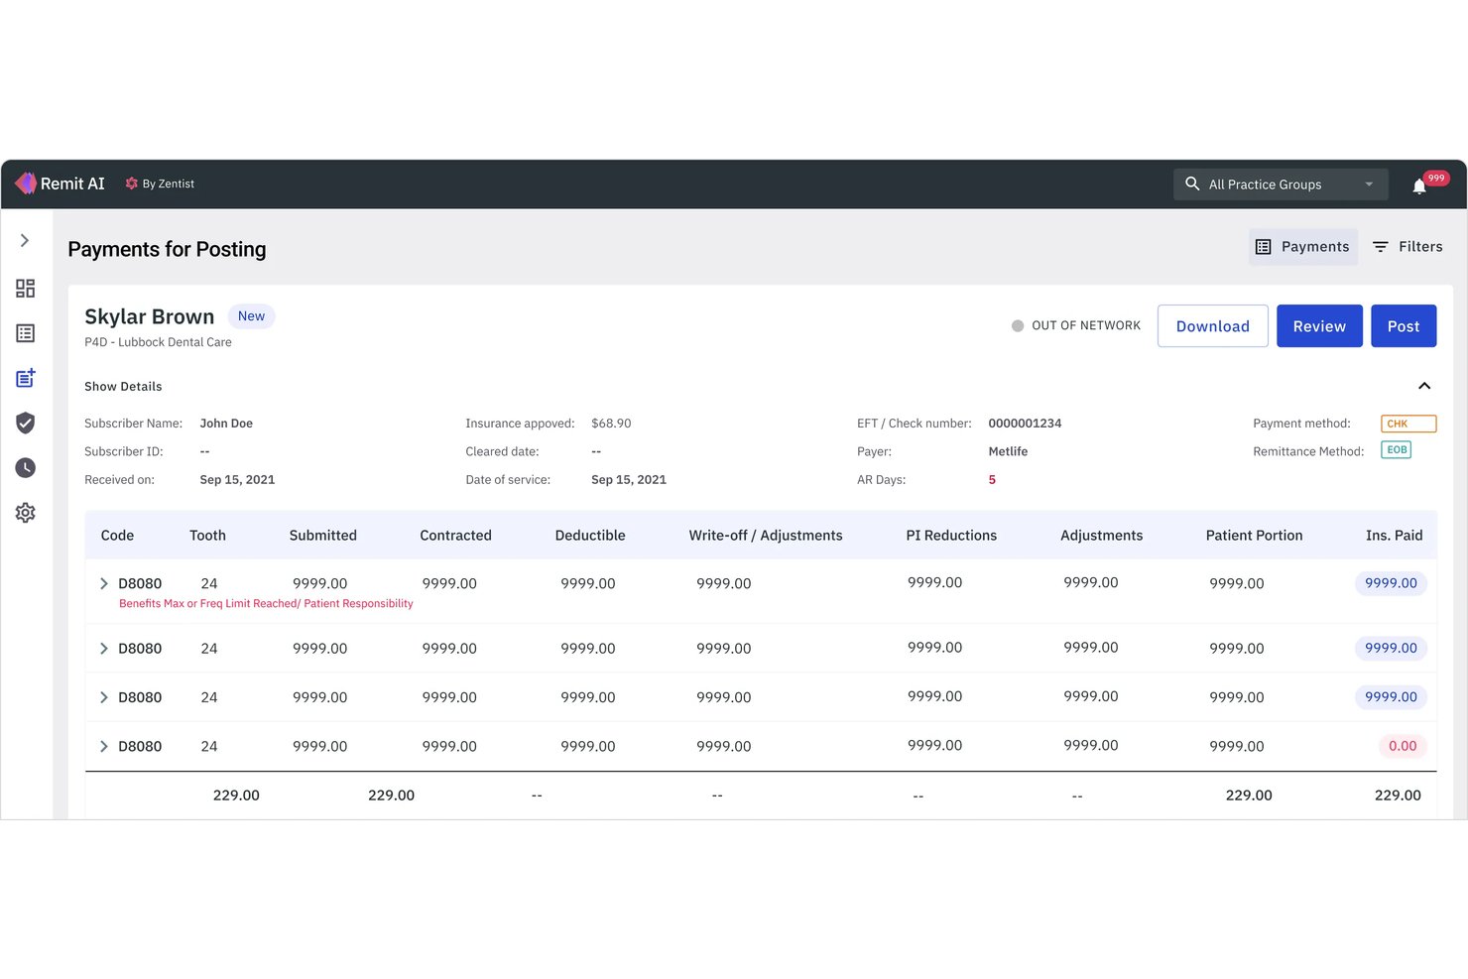Click the Download button
Image resolution: width=1468 pixels, height=979 pixels.
pyautogui.click(x=1212, y=326)
